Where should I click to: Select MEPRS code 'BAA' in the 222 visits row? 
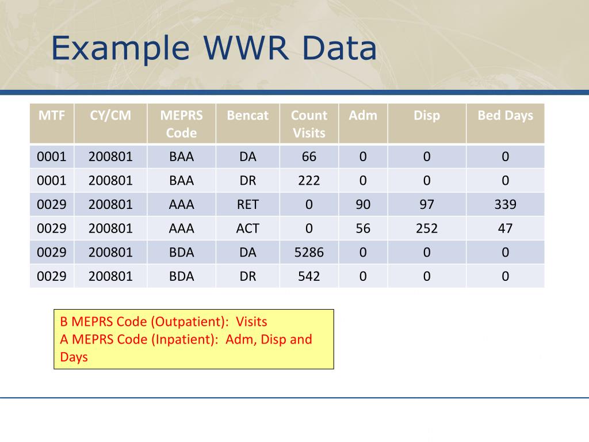click(x=181, y=180)
